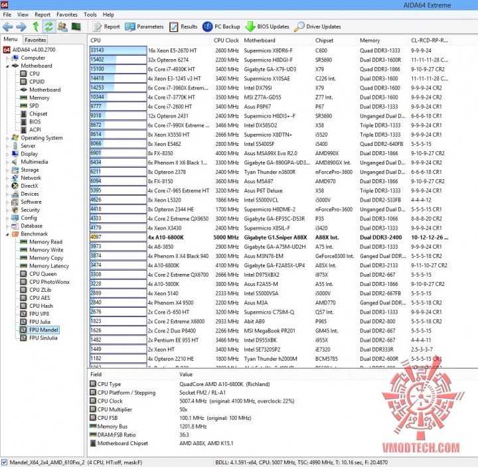The width and height of the screenshot is (478, 467).
Task: Select the Security tree item
Action: coord(30,210)
